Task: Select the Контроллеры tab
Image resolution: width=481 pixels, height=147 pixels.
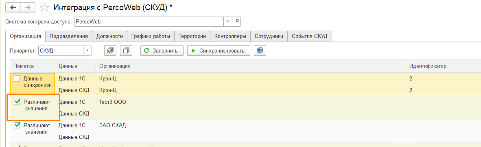Action: click(x=230, y=36)
